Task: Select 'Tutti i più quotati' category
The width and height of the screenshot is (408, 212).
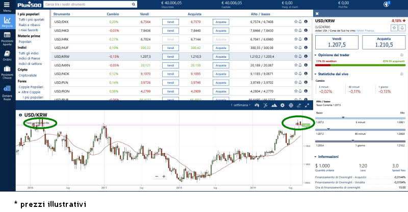Action: coord(32,19)
